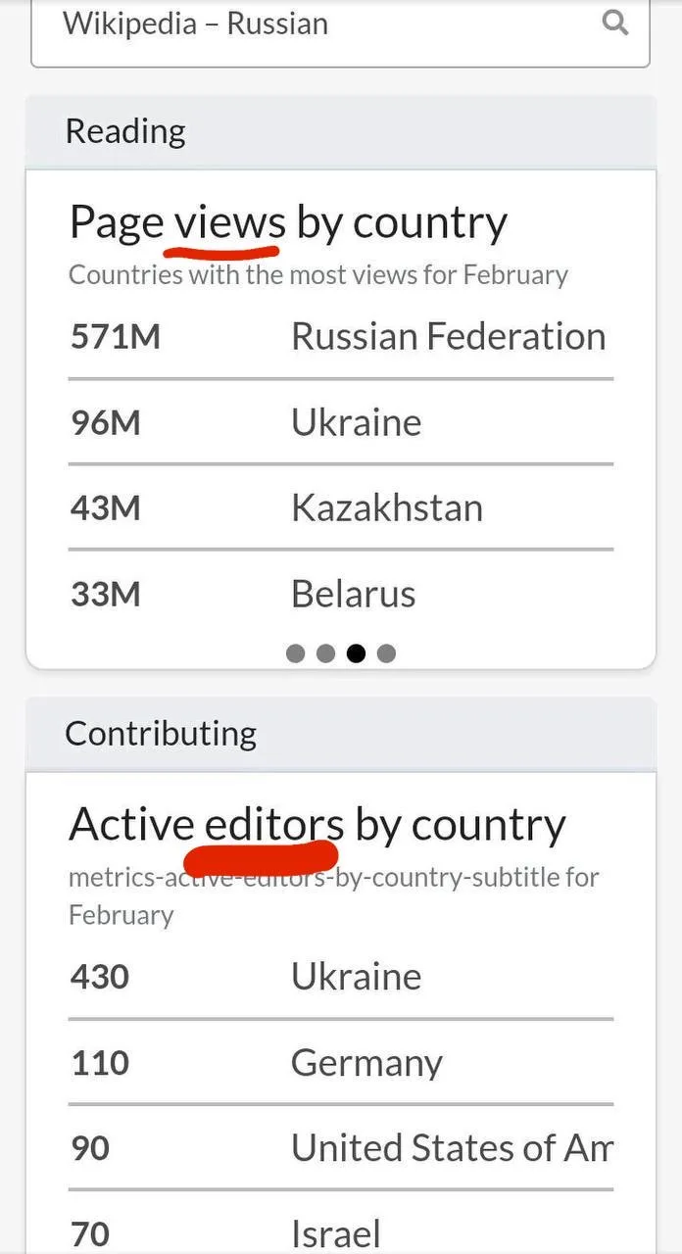Viewport: 682px width, 1254px height.
Task: Click the search magnifier icon
Action: tap(614, 23)
